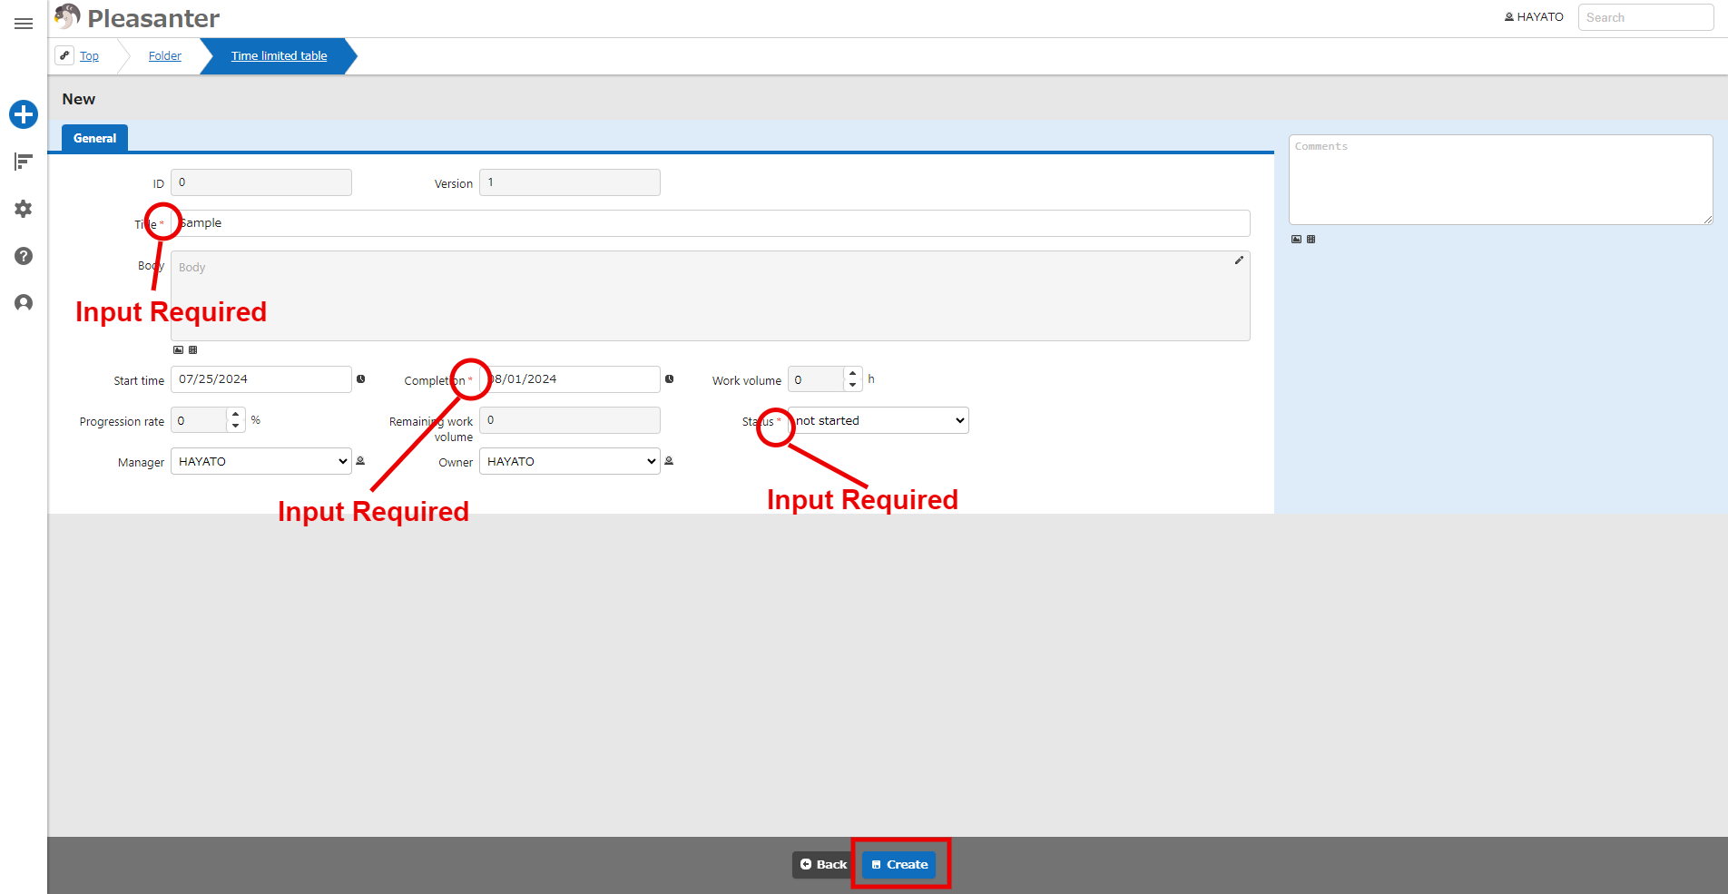This screenshot has height=894, width=1728.
Task: Increase Work volume with the up stepper
Action: (852, 373)
